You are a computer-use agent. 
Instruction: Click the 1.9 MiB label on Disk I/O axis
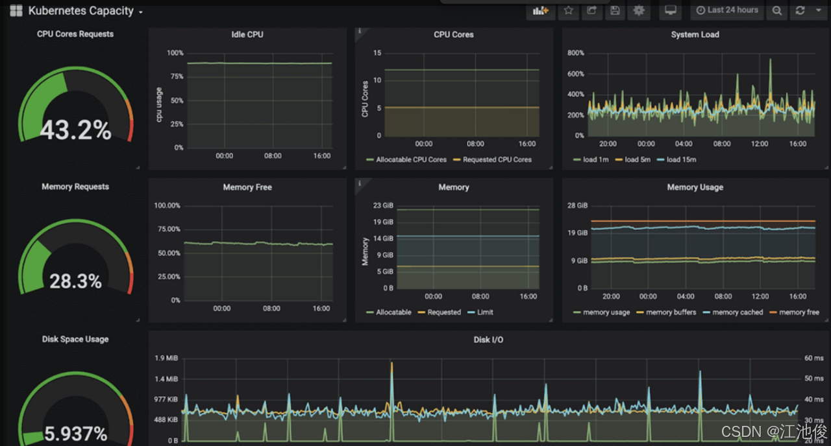[166, 358]
